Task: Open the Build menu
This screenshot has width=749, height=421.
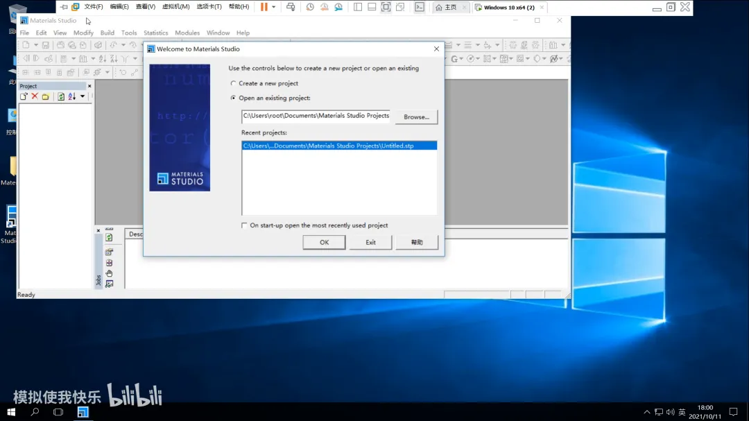Action: point(107,33)
